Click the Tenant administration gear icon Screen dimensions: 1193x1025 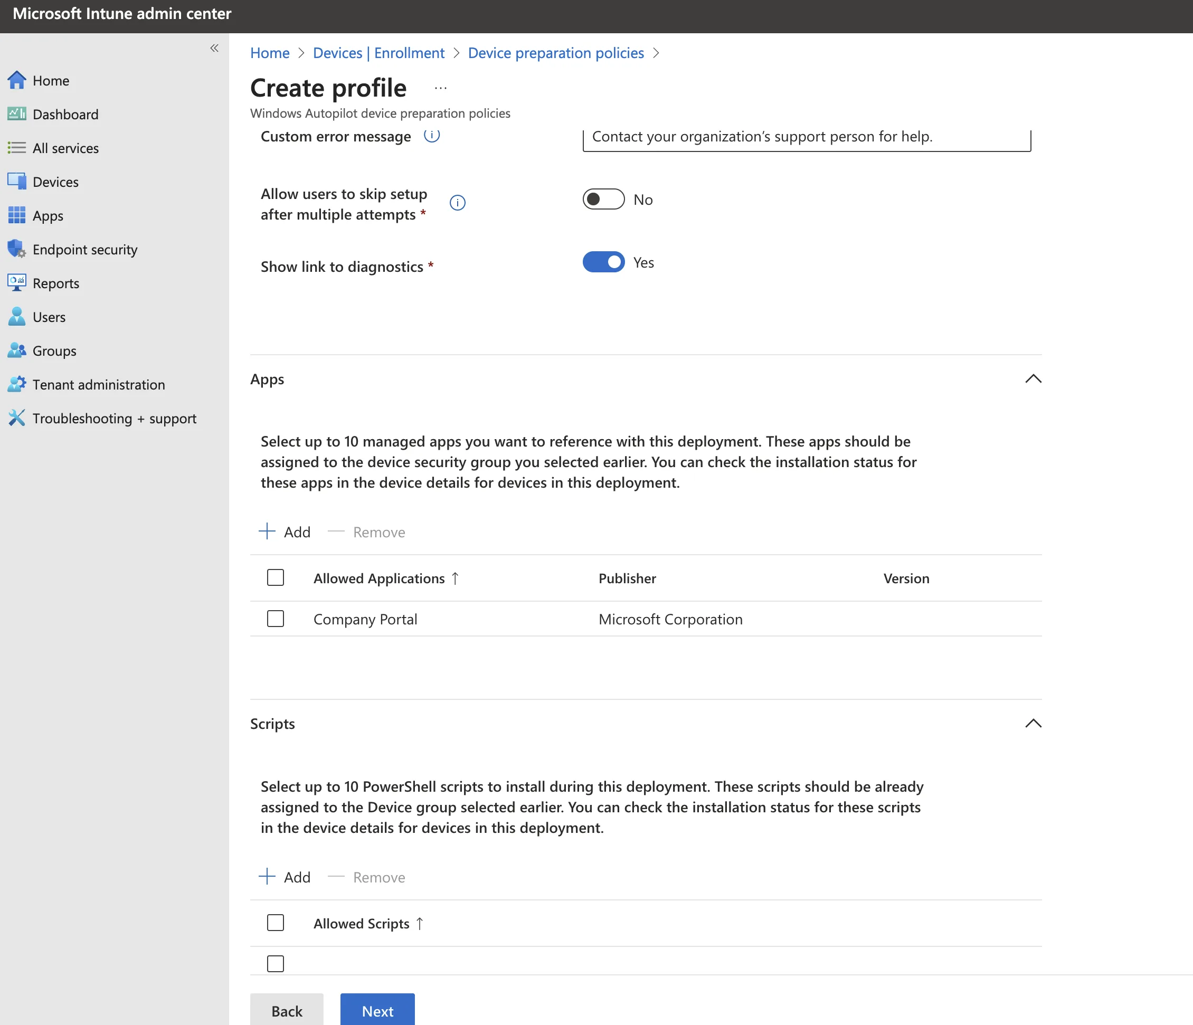click(x=16, y=384)
